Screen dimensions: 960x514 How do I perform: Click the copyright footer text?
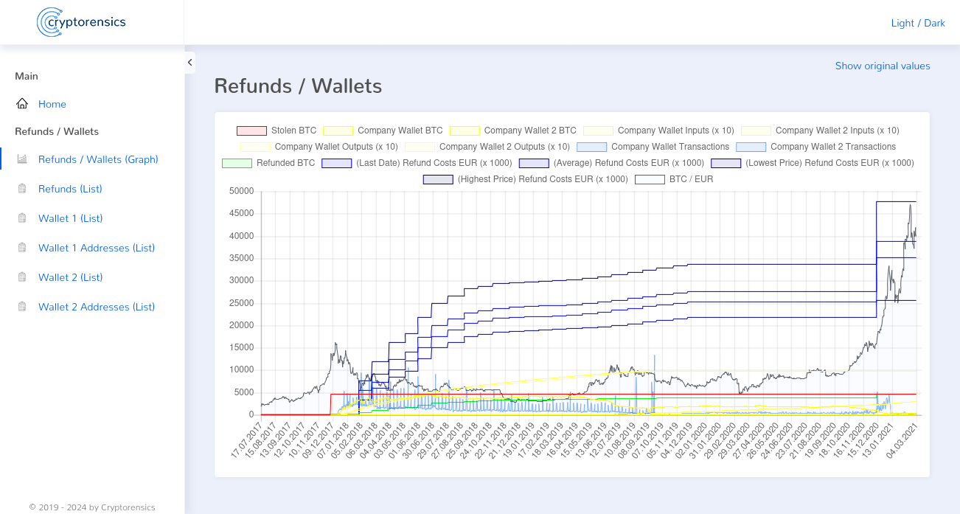(92, 507)
